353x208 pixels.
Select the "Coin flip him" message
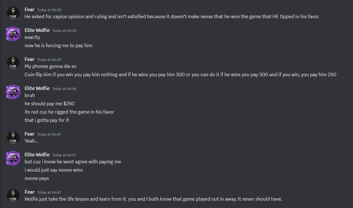(180, 74)
